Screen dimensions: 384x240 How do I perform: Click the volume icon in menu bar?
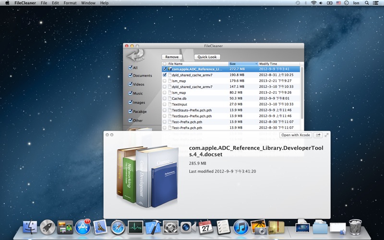(x=321, y=3)
